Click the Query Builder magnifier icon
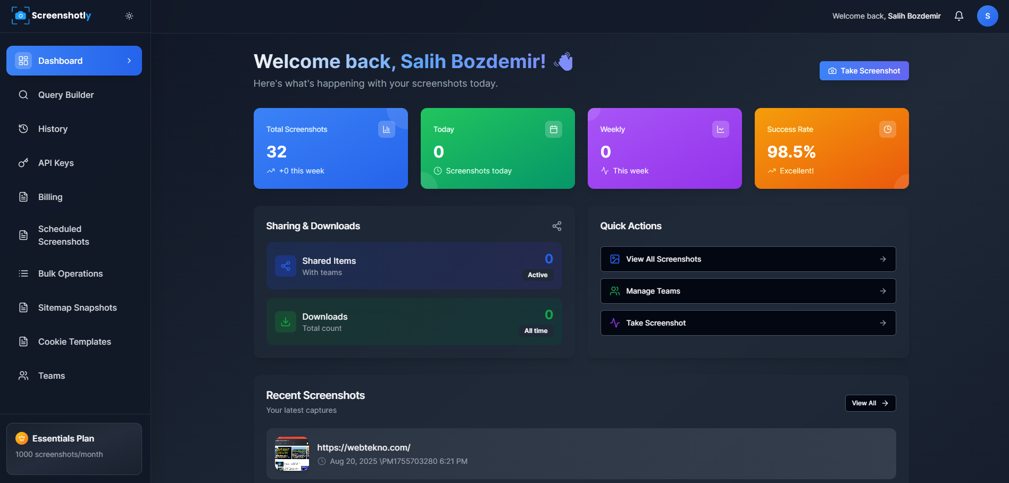Viewport: 1009px width, 483px height. click(x=23, y=95)
